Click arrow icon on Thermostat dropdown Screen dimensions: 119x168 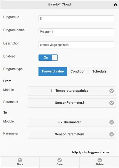click(x=112, y=122)
